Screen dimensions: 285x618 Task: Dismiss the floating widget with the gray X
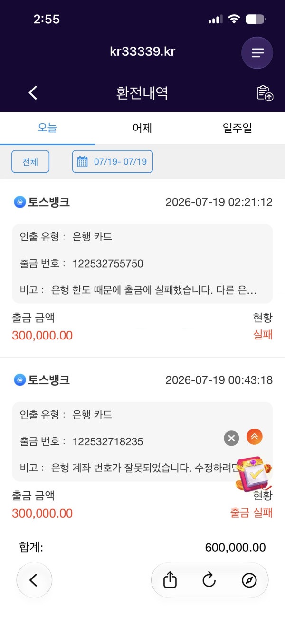231,438
